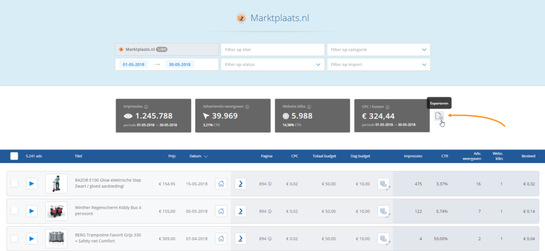Viewport: 545px width, 251px height.
Task: Open the Filter op import dropdown
Action: pos(378,65)
